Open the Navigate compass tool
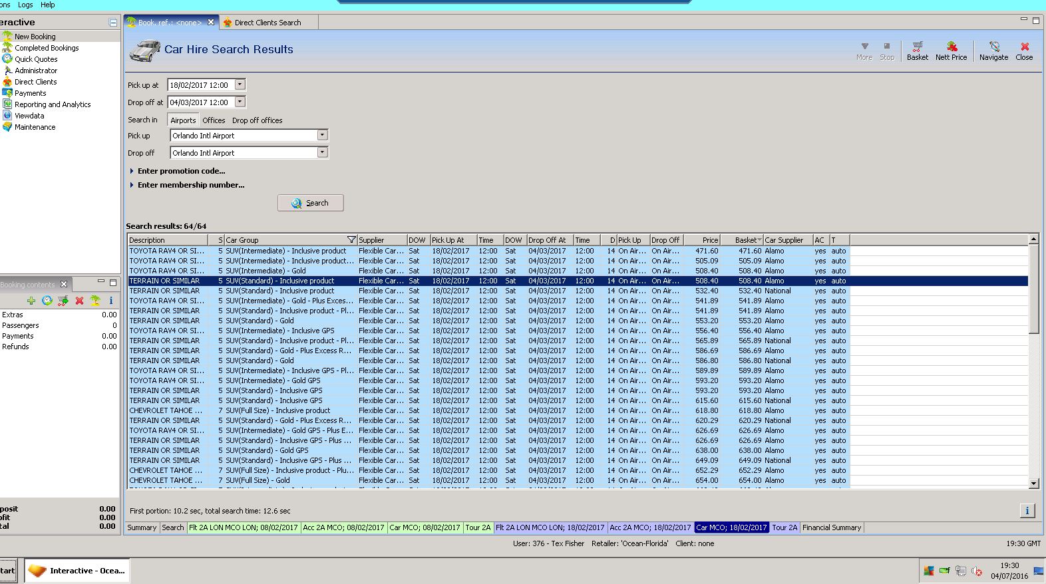1046x584 pixels. (x=993, y=47)
